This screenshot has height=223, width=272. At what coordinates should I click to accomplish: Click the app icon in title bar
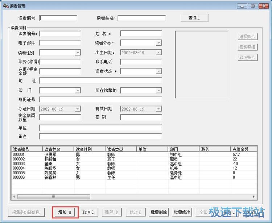coord(6,6)
